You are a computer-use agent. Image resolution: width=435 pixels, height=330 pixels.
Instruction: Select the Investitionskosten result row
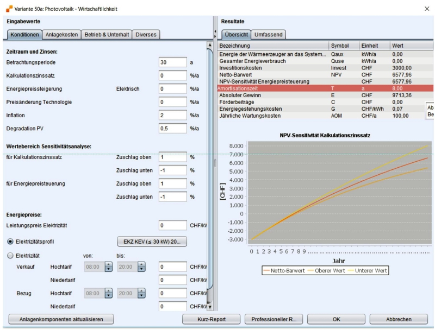(x=325, y=68)
